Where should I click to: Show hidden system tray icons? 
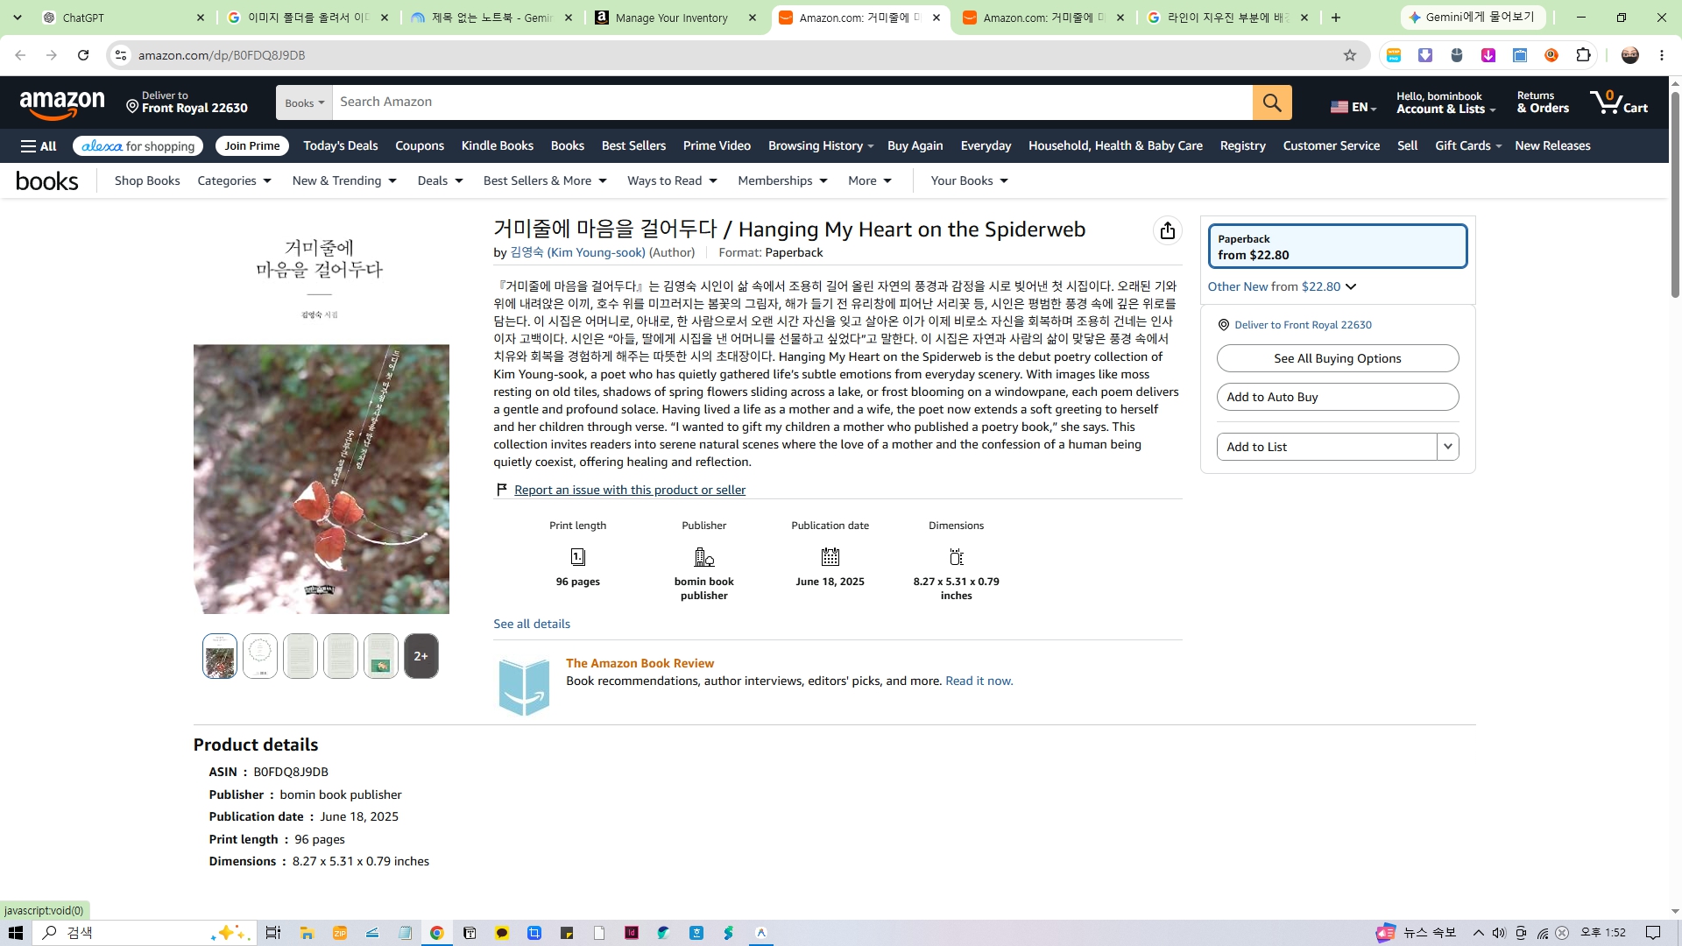(x=1479, y=933)
